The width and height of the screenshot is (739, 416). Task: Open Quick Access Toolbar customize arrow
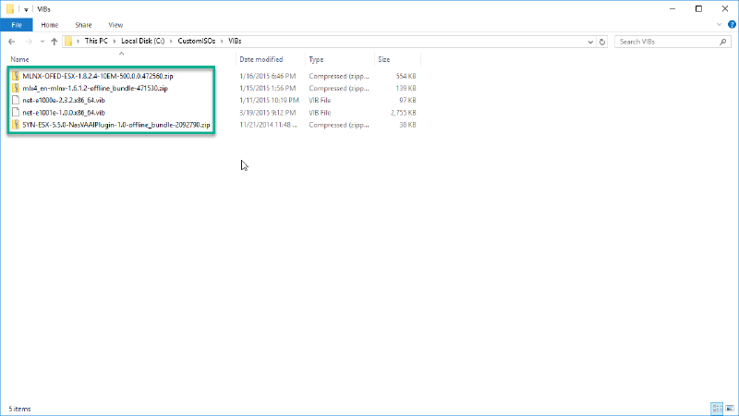point(26,9)
